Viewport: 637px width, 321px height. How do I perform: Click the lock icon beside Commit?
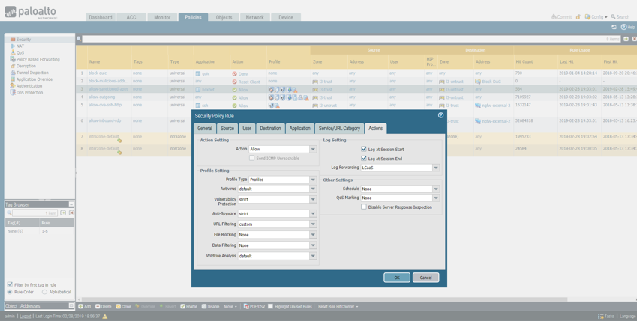click(x=578, y=16)
